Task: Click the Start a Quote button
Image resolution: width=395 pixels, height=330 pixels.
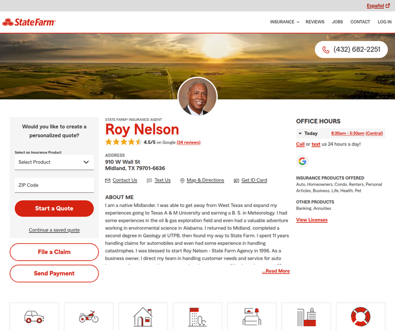Action: 54,209
